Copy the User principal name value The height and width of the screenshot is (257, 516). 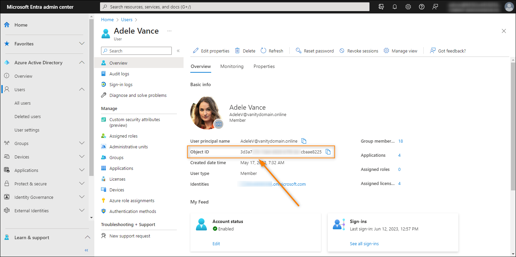[x=304, y=141]
